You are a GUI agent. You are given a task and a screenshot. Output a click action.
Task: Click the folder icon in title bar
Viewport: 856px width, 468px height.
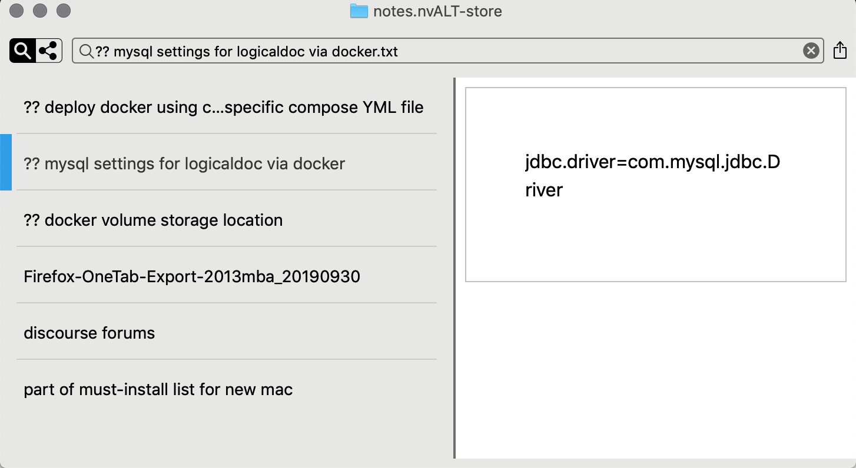359,11
